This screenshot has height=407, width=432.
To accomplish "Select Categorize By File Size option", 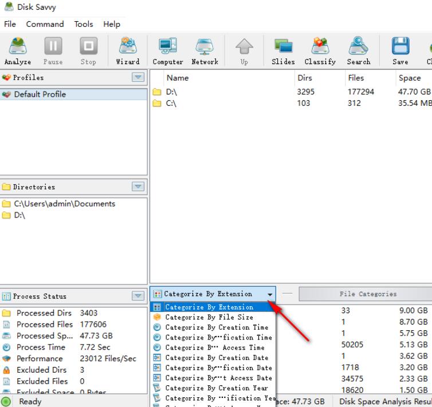I will point(209,317).
